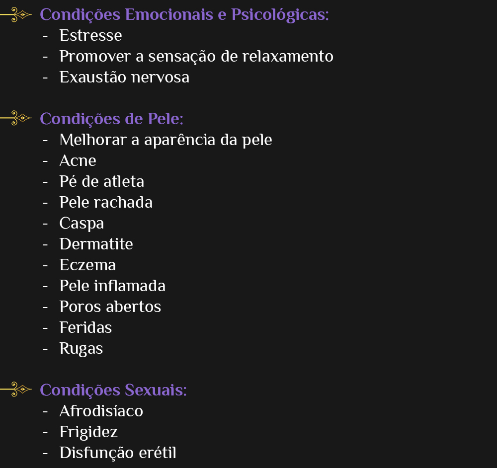Click the Pele rachada item
The height and width of the screenshot is (468, 497).
(x=106, y=203)
